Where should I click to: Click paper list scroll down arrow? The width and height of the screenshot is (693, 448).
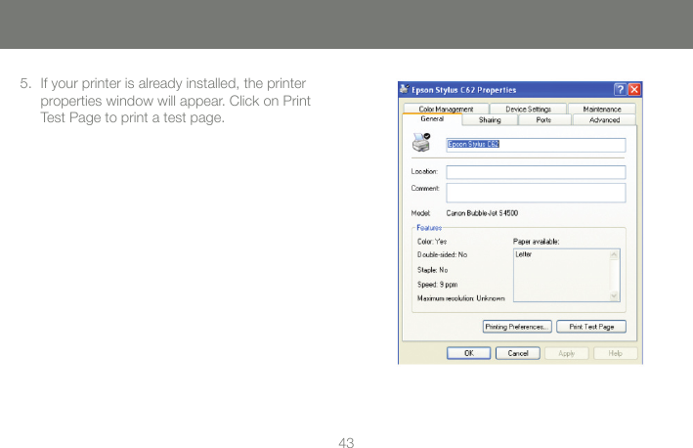pos(614,295)
